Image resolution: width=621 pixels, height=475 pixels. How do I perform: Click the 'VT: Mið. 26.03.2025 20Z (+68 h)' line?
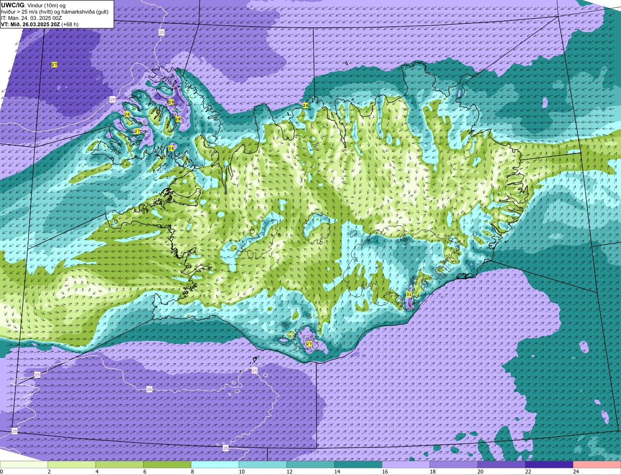click(x=40, y=24)
